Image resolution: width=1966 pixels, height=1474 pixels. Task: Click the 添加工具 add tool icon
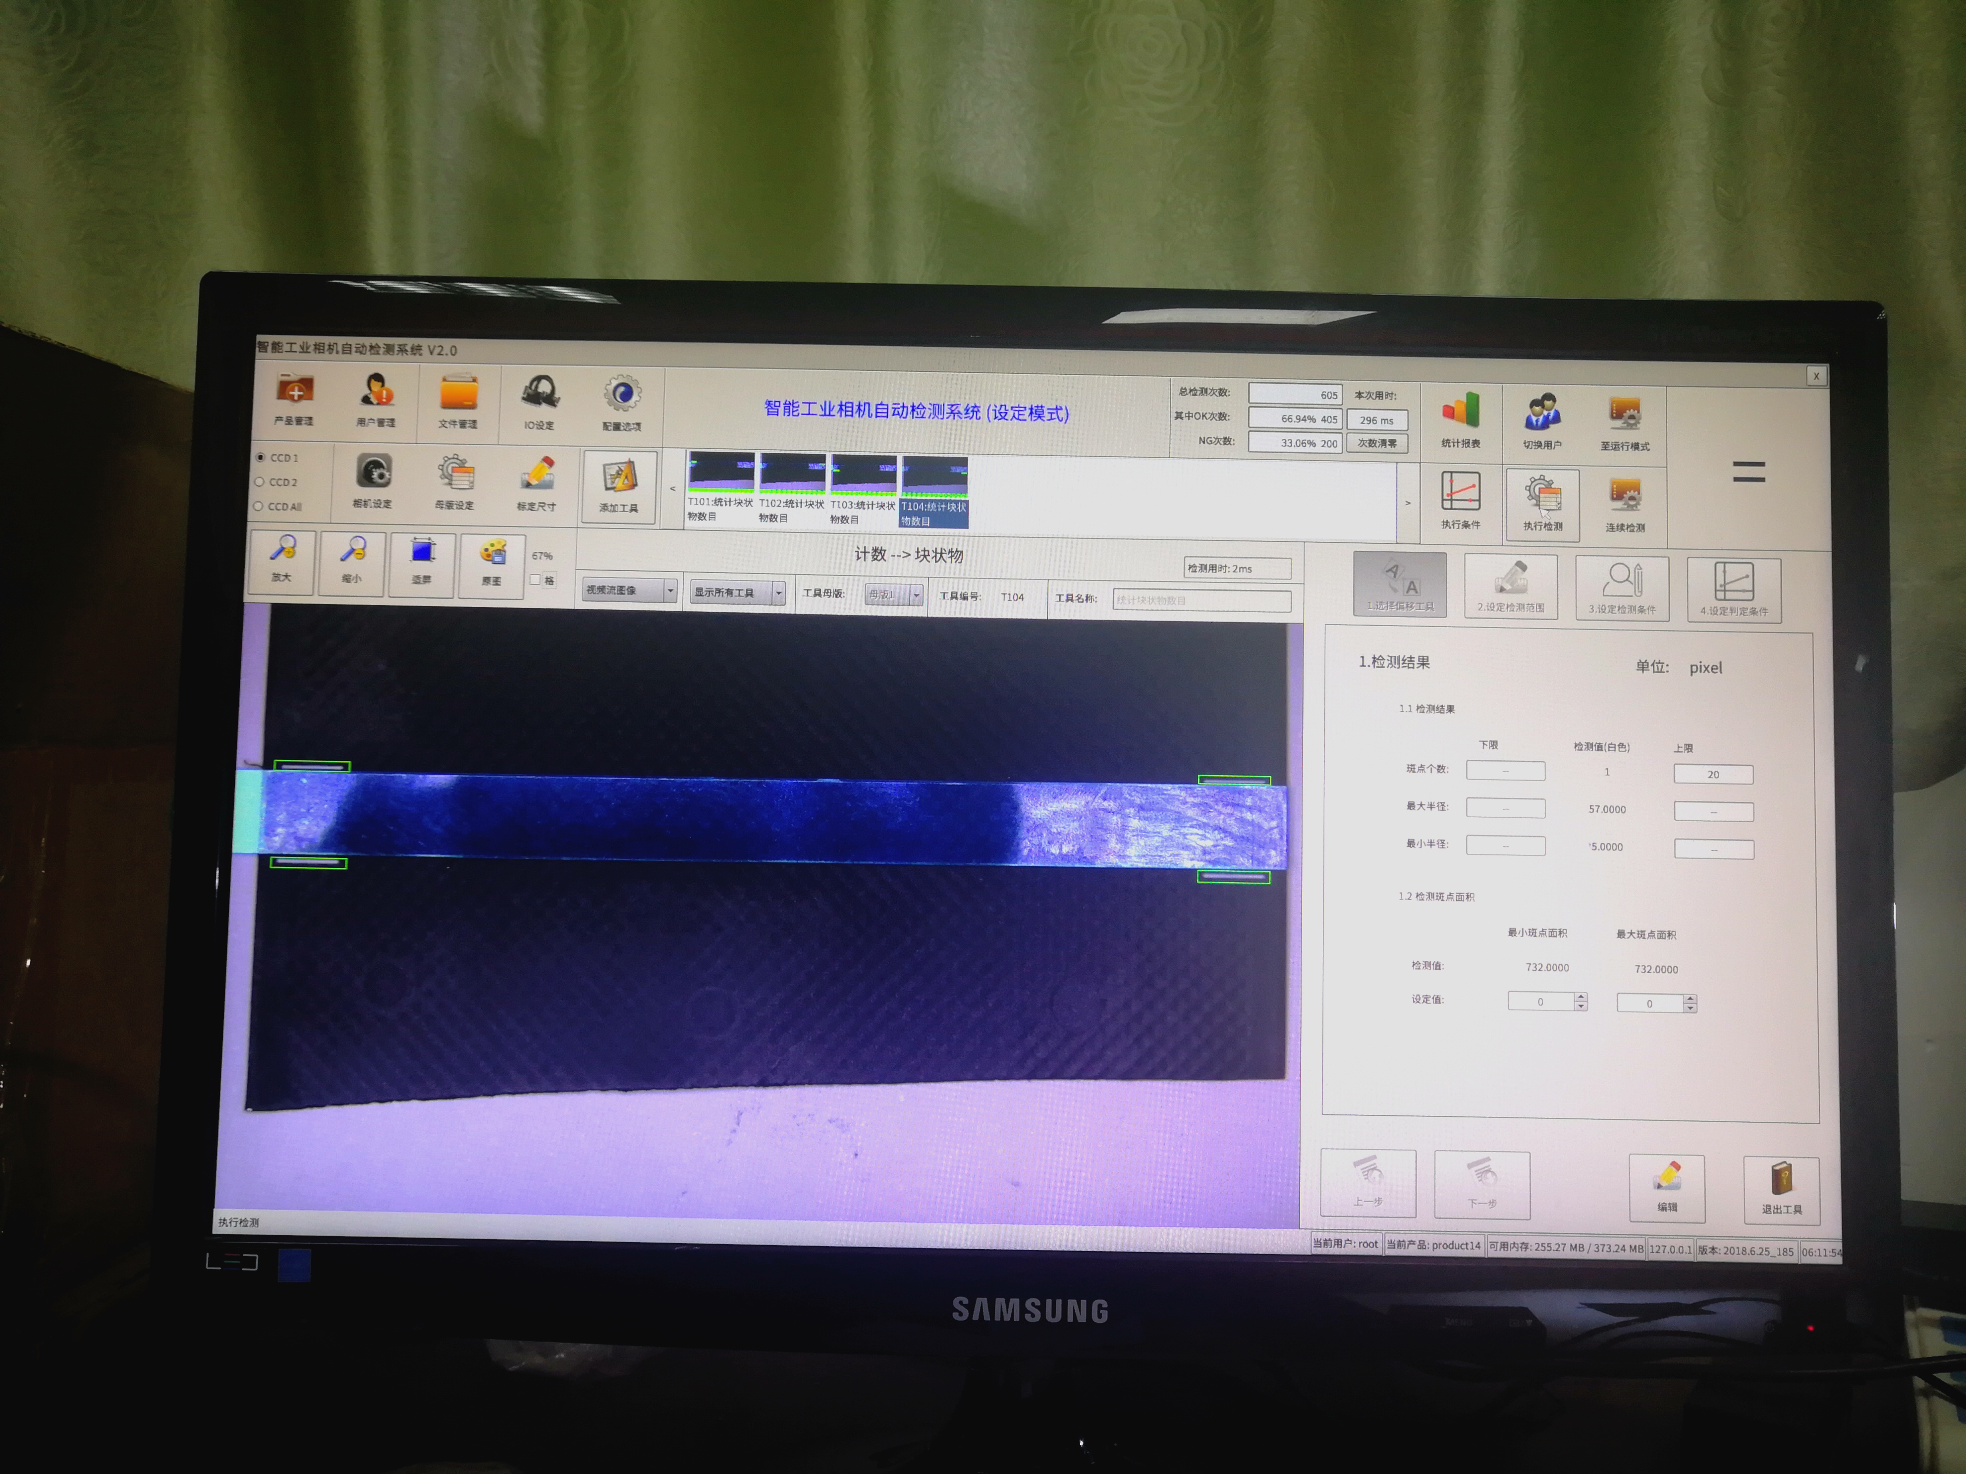click(x=619, y=486)
